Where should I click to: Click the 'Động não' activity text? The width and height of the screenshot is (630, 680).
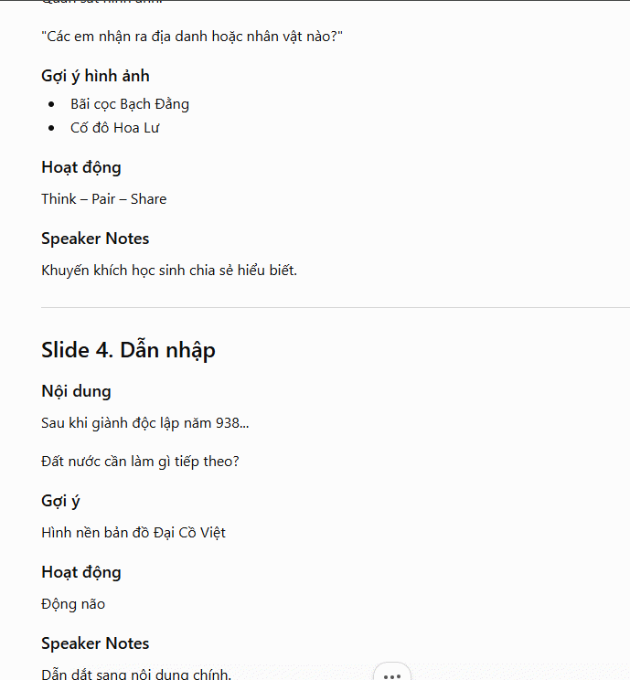click(x=73, y=604)
